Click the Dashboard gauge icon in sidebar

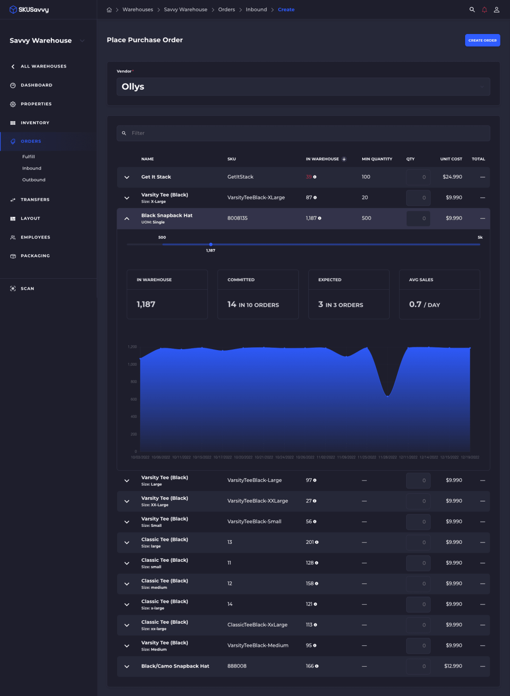coord(13,85)
